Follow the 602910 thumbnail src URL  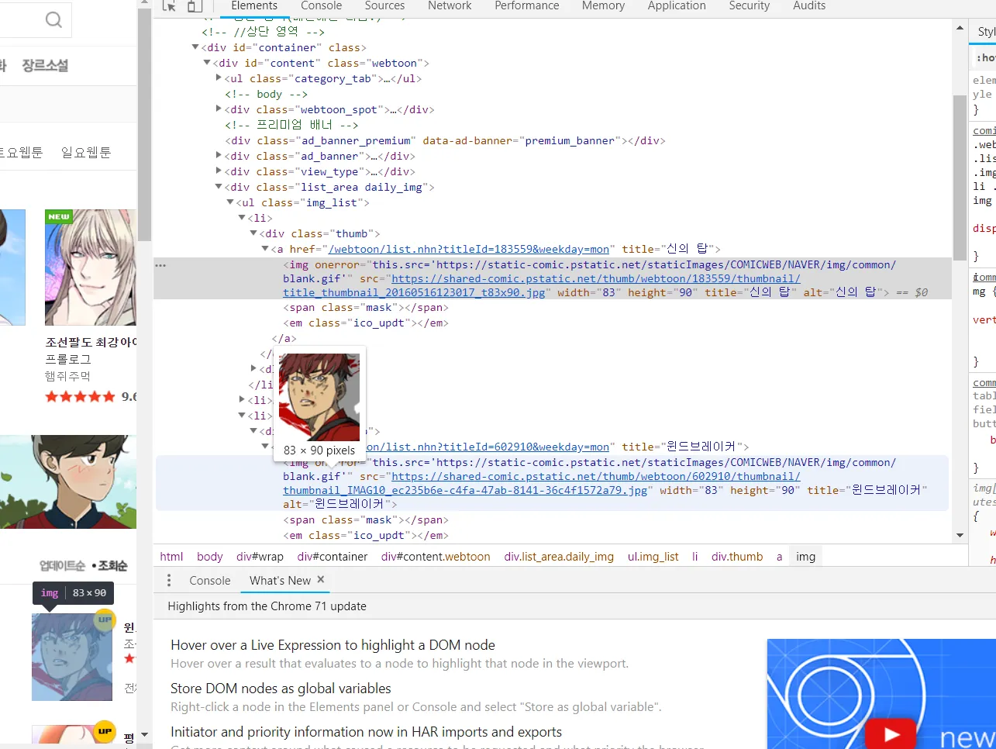[542, 483]
